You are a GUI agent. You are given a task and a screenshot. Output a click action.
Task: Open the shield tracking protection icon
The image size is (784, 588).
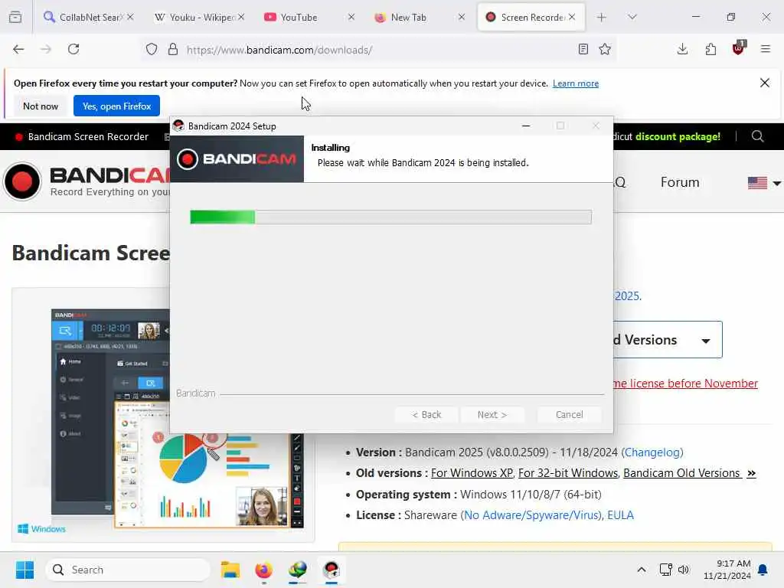(152, 49)
